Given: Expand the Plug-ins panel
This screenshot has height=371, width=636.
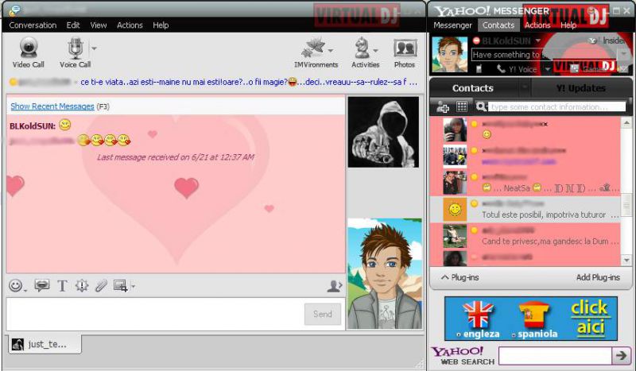Looking at the screenshot, I should coord(460,277).
